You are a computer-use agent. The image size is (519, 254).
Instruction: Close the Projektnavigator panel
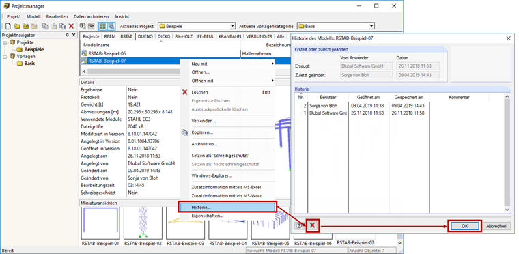74,35
